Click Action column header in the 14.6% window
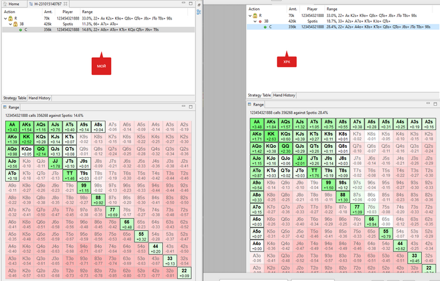Viewport: 440px width, 281px height. pyautogui.click(x=9, y=12)
